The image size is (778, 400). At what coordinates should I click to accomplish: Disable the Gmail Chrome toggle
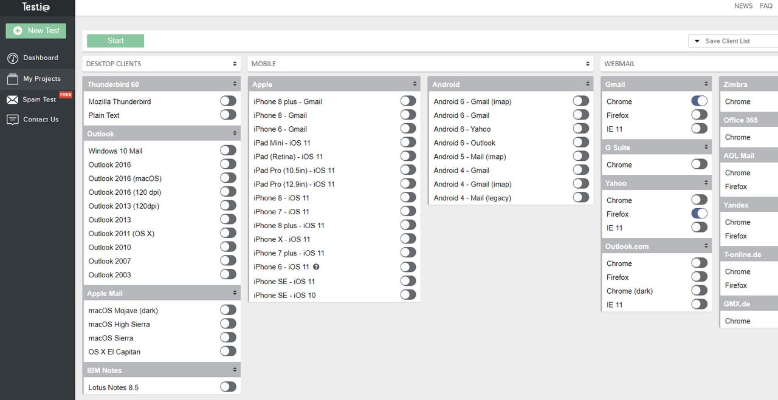(x=699, y=101)
